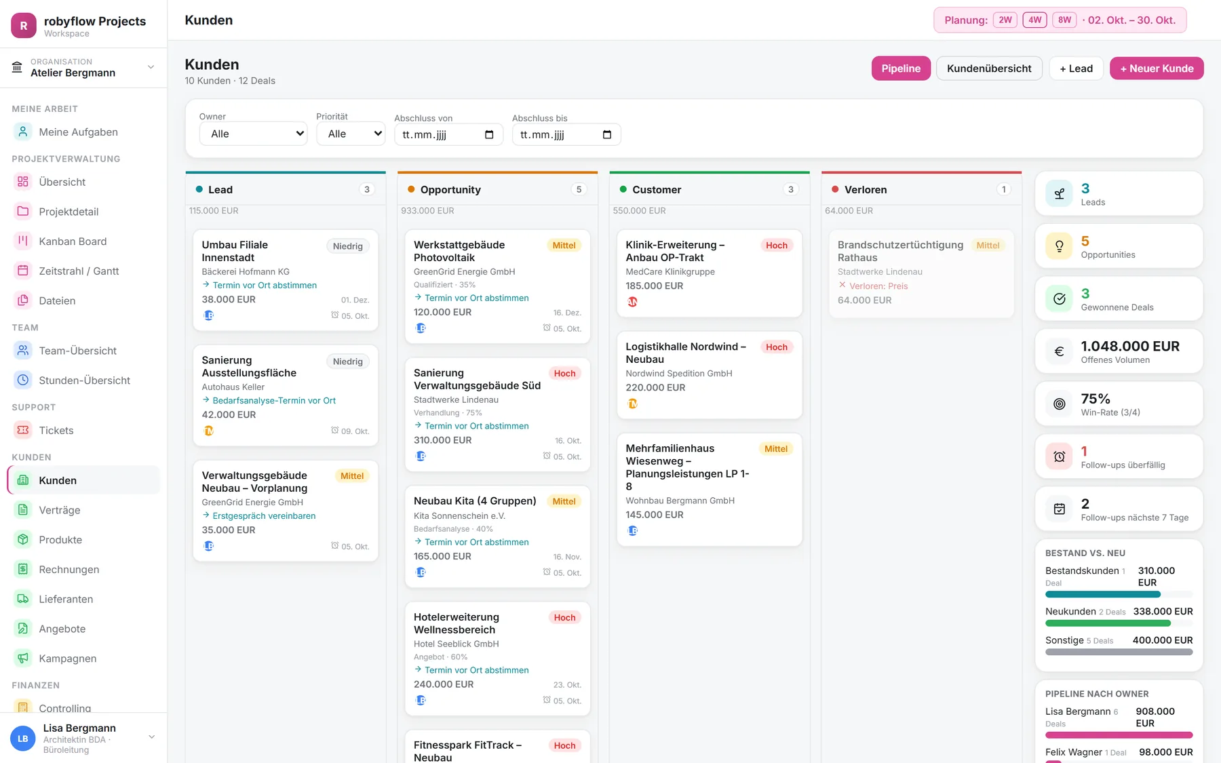The width and height of the screenshot is (1221, 763).
Task: Click the + Lead button
Action: [x=1076, y=68]
